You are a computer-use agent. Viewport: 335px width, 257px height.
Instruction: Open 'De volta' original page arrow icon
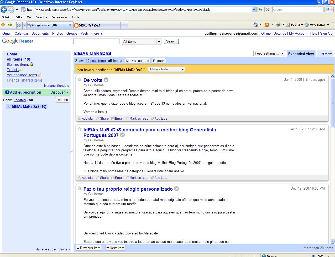[x=106, y=80]
